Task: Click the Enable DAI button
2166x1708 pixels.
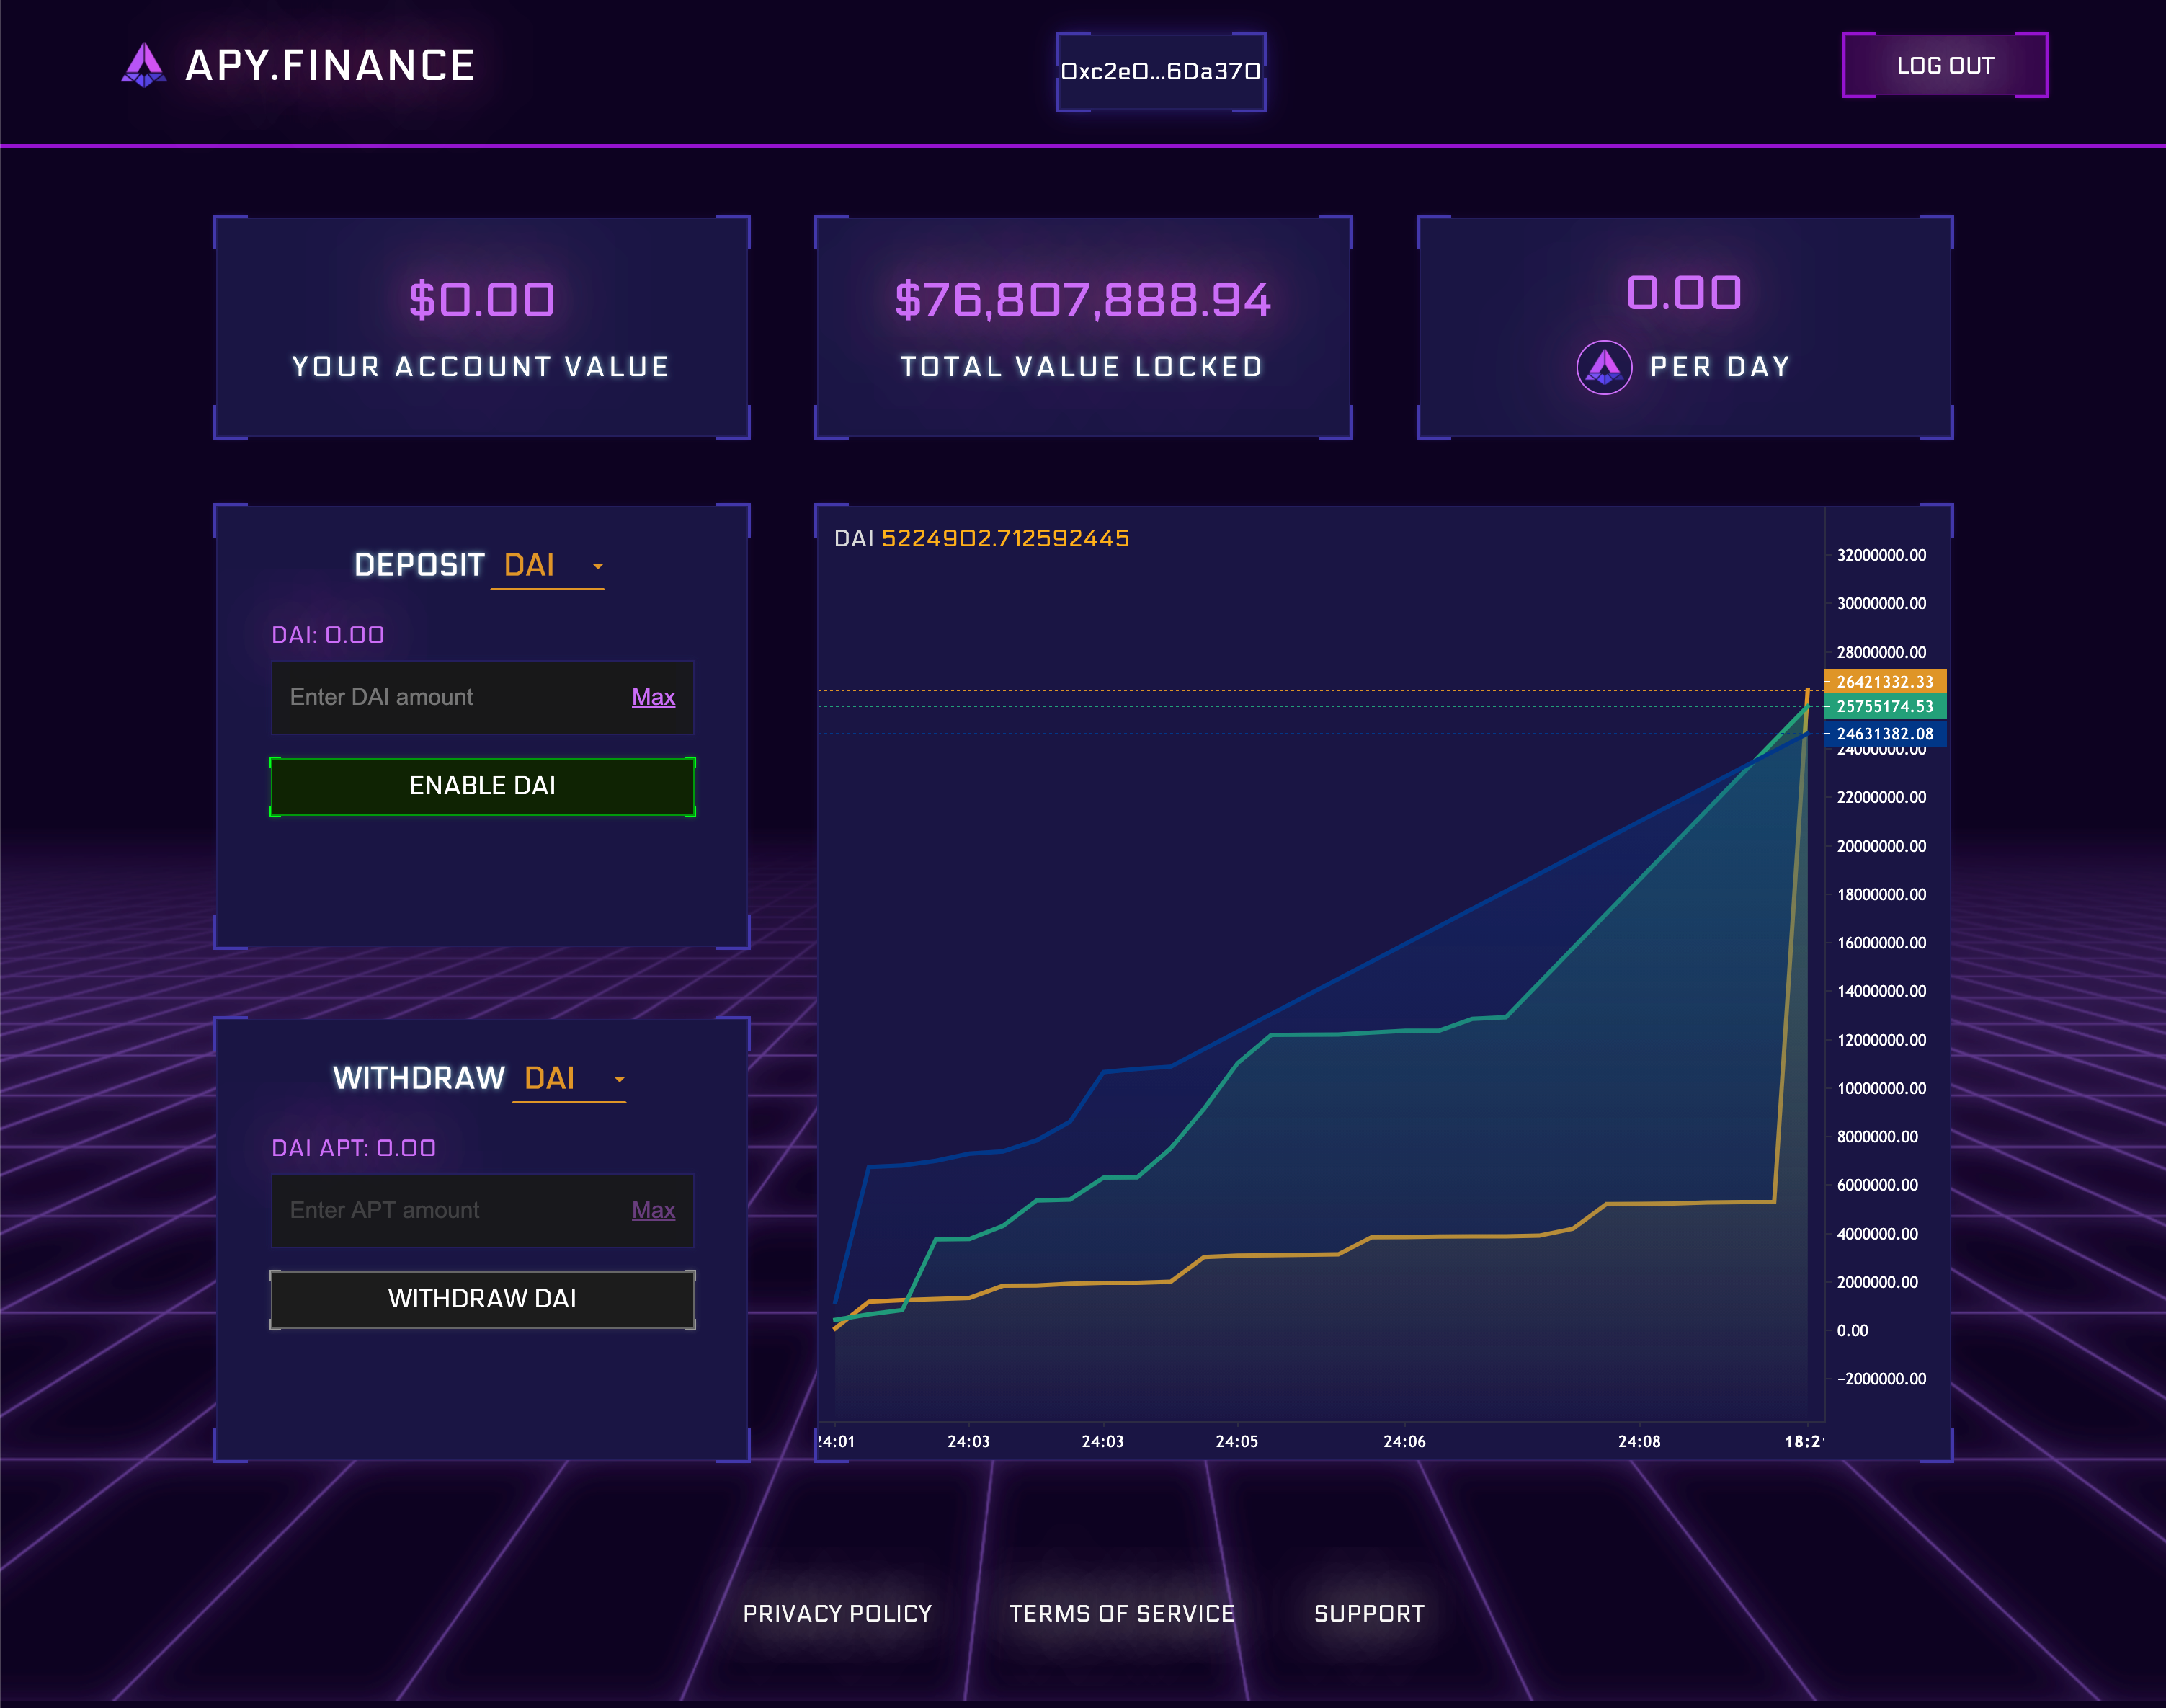Action: (x=482, y=786)
